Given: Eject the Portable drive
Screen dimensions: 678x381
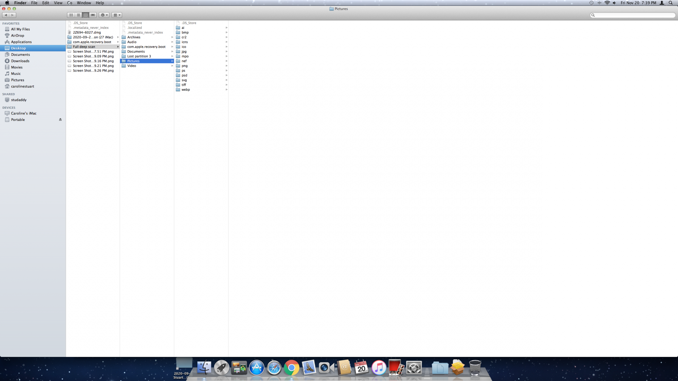Looking at the screenshot, I should 60,120.
